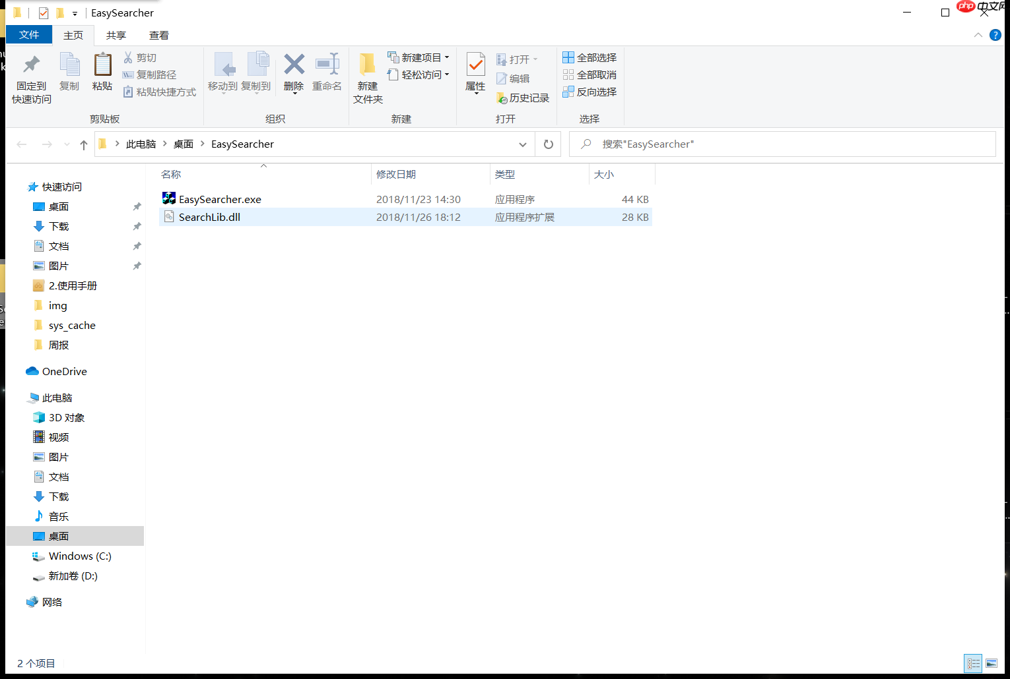Click Invert Selection (反向选择)

[589, 92]
